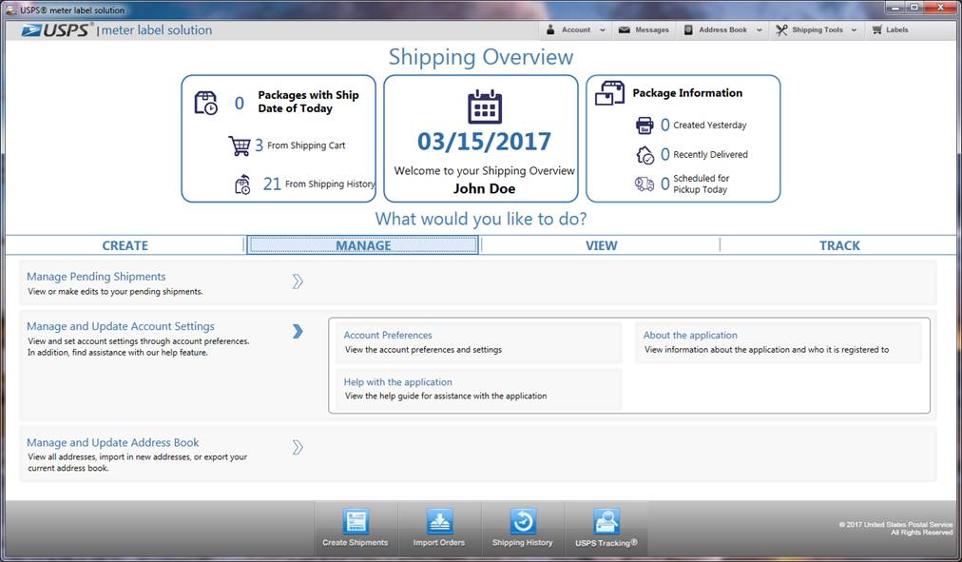Open Shipping History from the bottom bar

tap(523, 528)
